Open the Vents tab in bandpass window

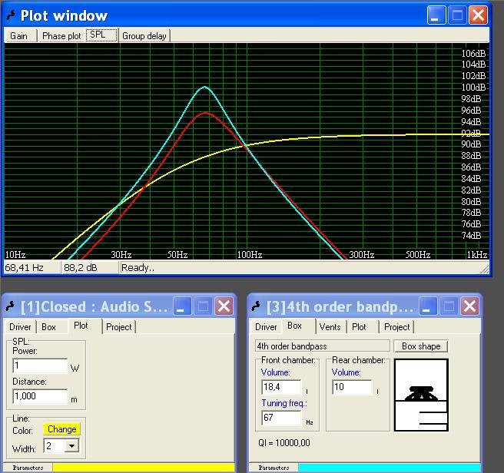pos(330,327)
